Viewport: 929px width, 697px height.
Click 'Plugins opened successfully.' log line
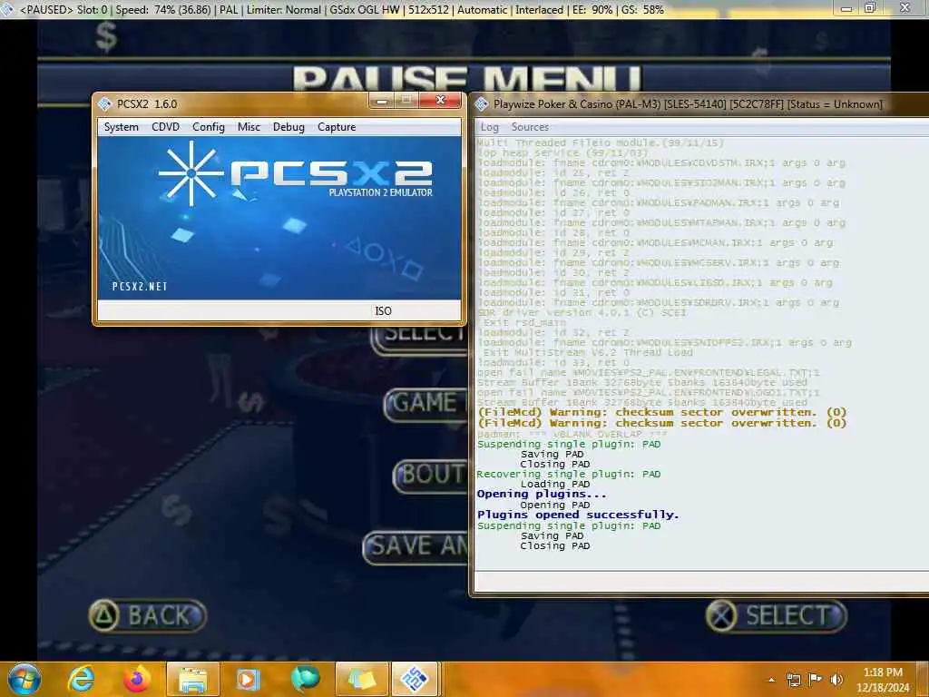click(578, 515)
